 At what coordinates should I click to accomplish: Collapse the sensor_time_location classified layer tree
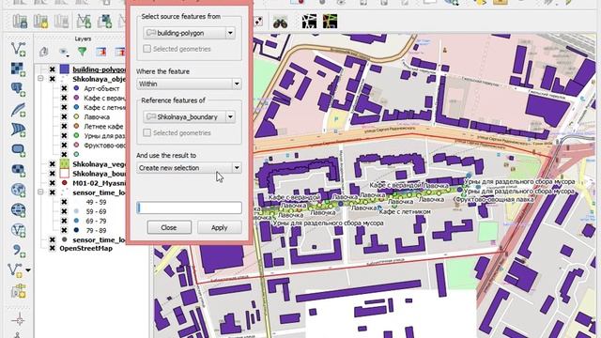point(40,192)
